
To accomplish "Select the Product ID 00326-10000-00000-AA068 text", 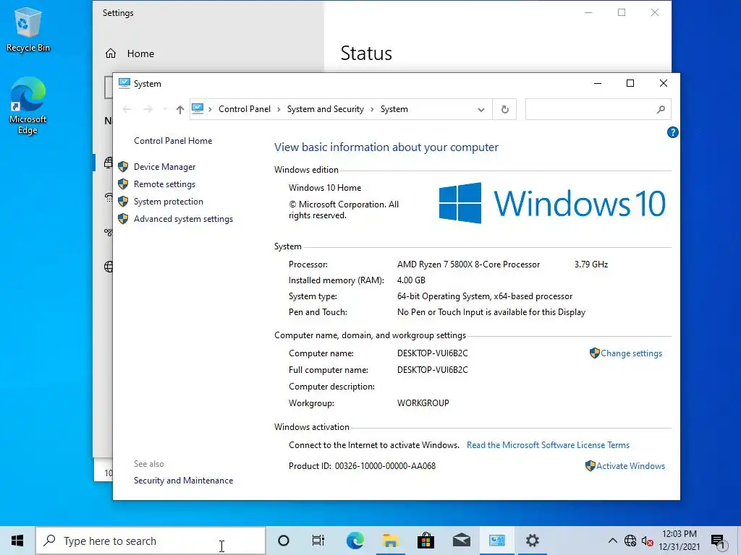I will (x=385, y=466).
